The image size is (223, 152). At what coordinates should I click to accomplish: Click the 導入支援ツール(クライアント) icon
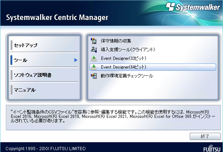tap(94, 50)
